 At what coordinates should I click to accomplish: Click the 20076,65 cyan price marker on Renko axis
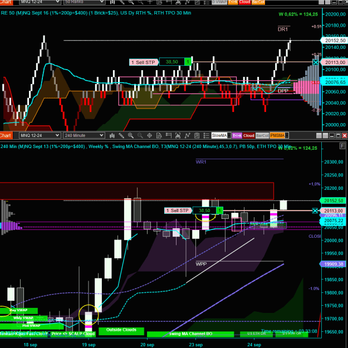tap(334, 82)
